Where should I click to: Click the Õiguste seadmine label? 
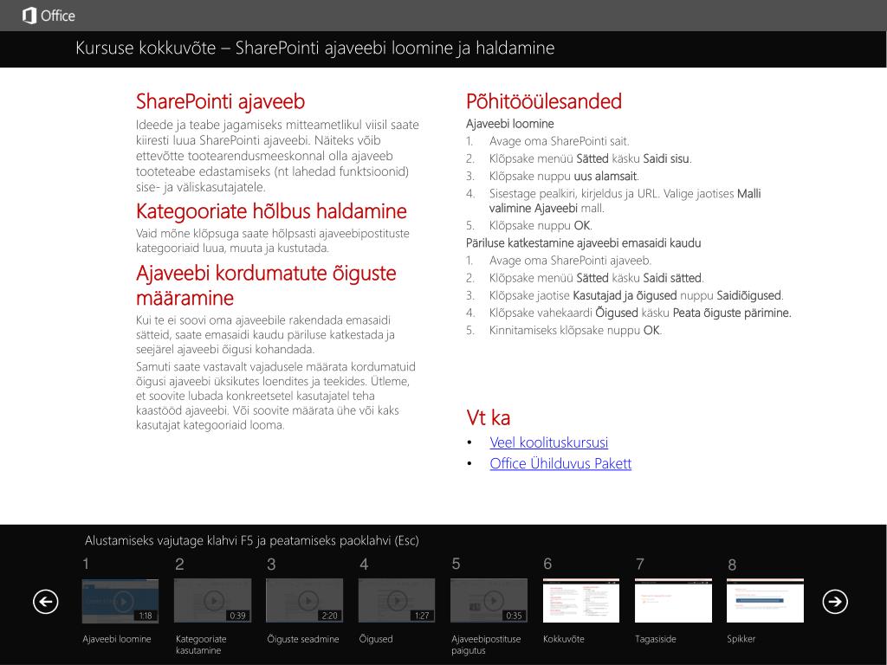303,639
